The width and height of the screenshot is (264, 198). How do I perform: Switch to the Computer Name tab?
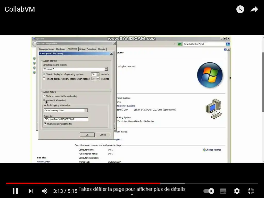[x=46, y=49]
